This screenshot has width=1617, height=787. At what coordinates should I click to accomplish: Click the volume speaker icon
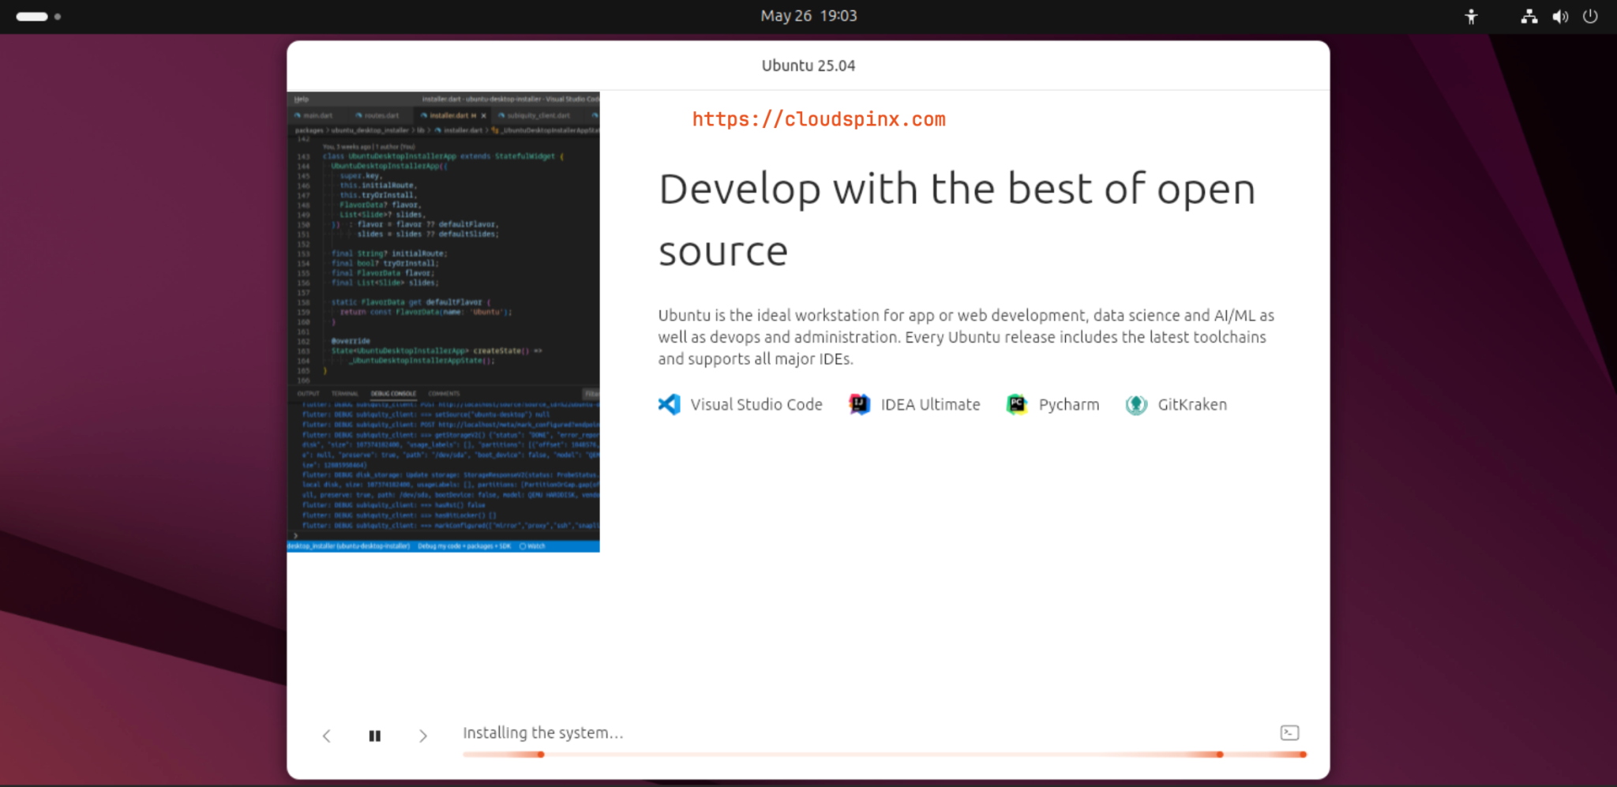tap(1560, 17)
